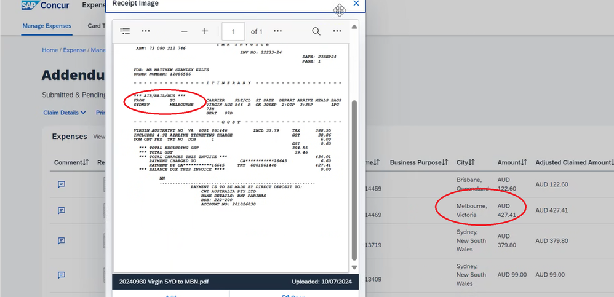Open comment icon for the AUD 379.80 row
The image size is (614, 297).
coord(62,240)
